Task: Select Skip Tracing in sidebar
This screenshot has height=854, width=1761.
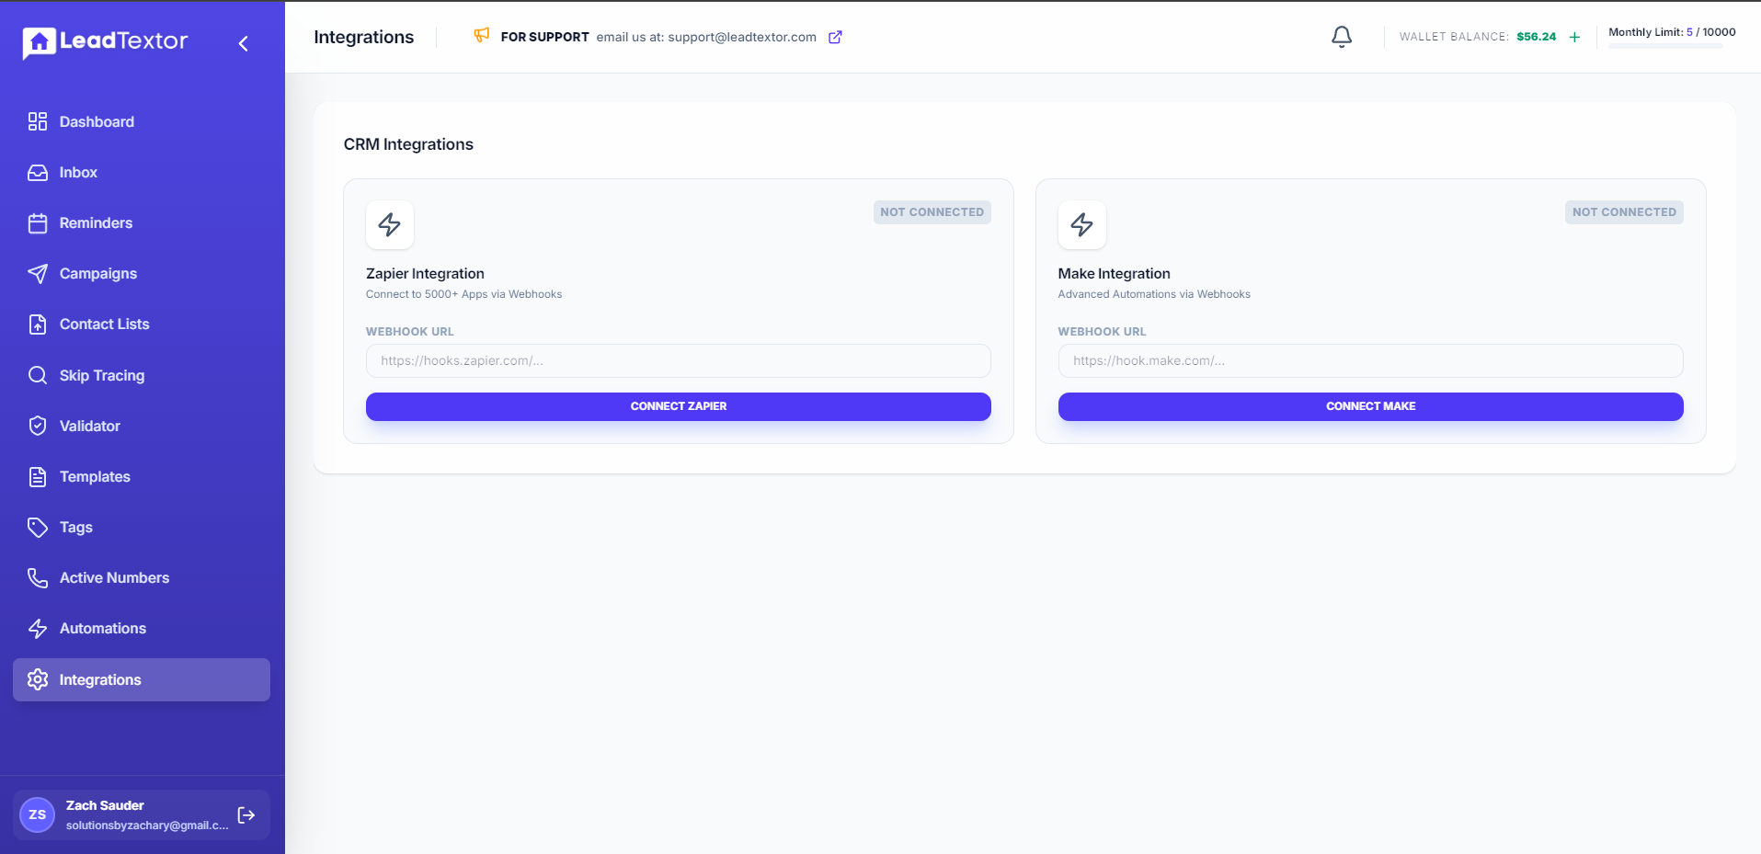Action: point(142,375)
